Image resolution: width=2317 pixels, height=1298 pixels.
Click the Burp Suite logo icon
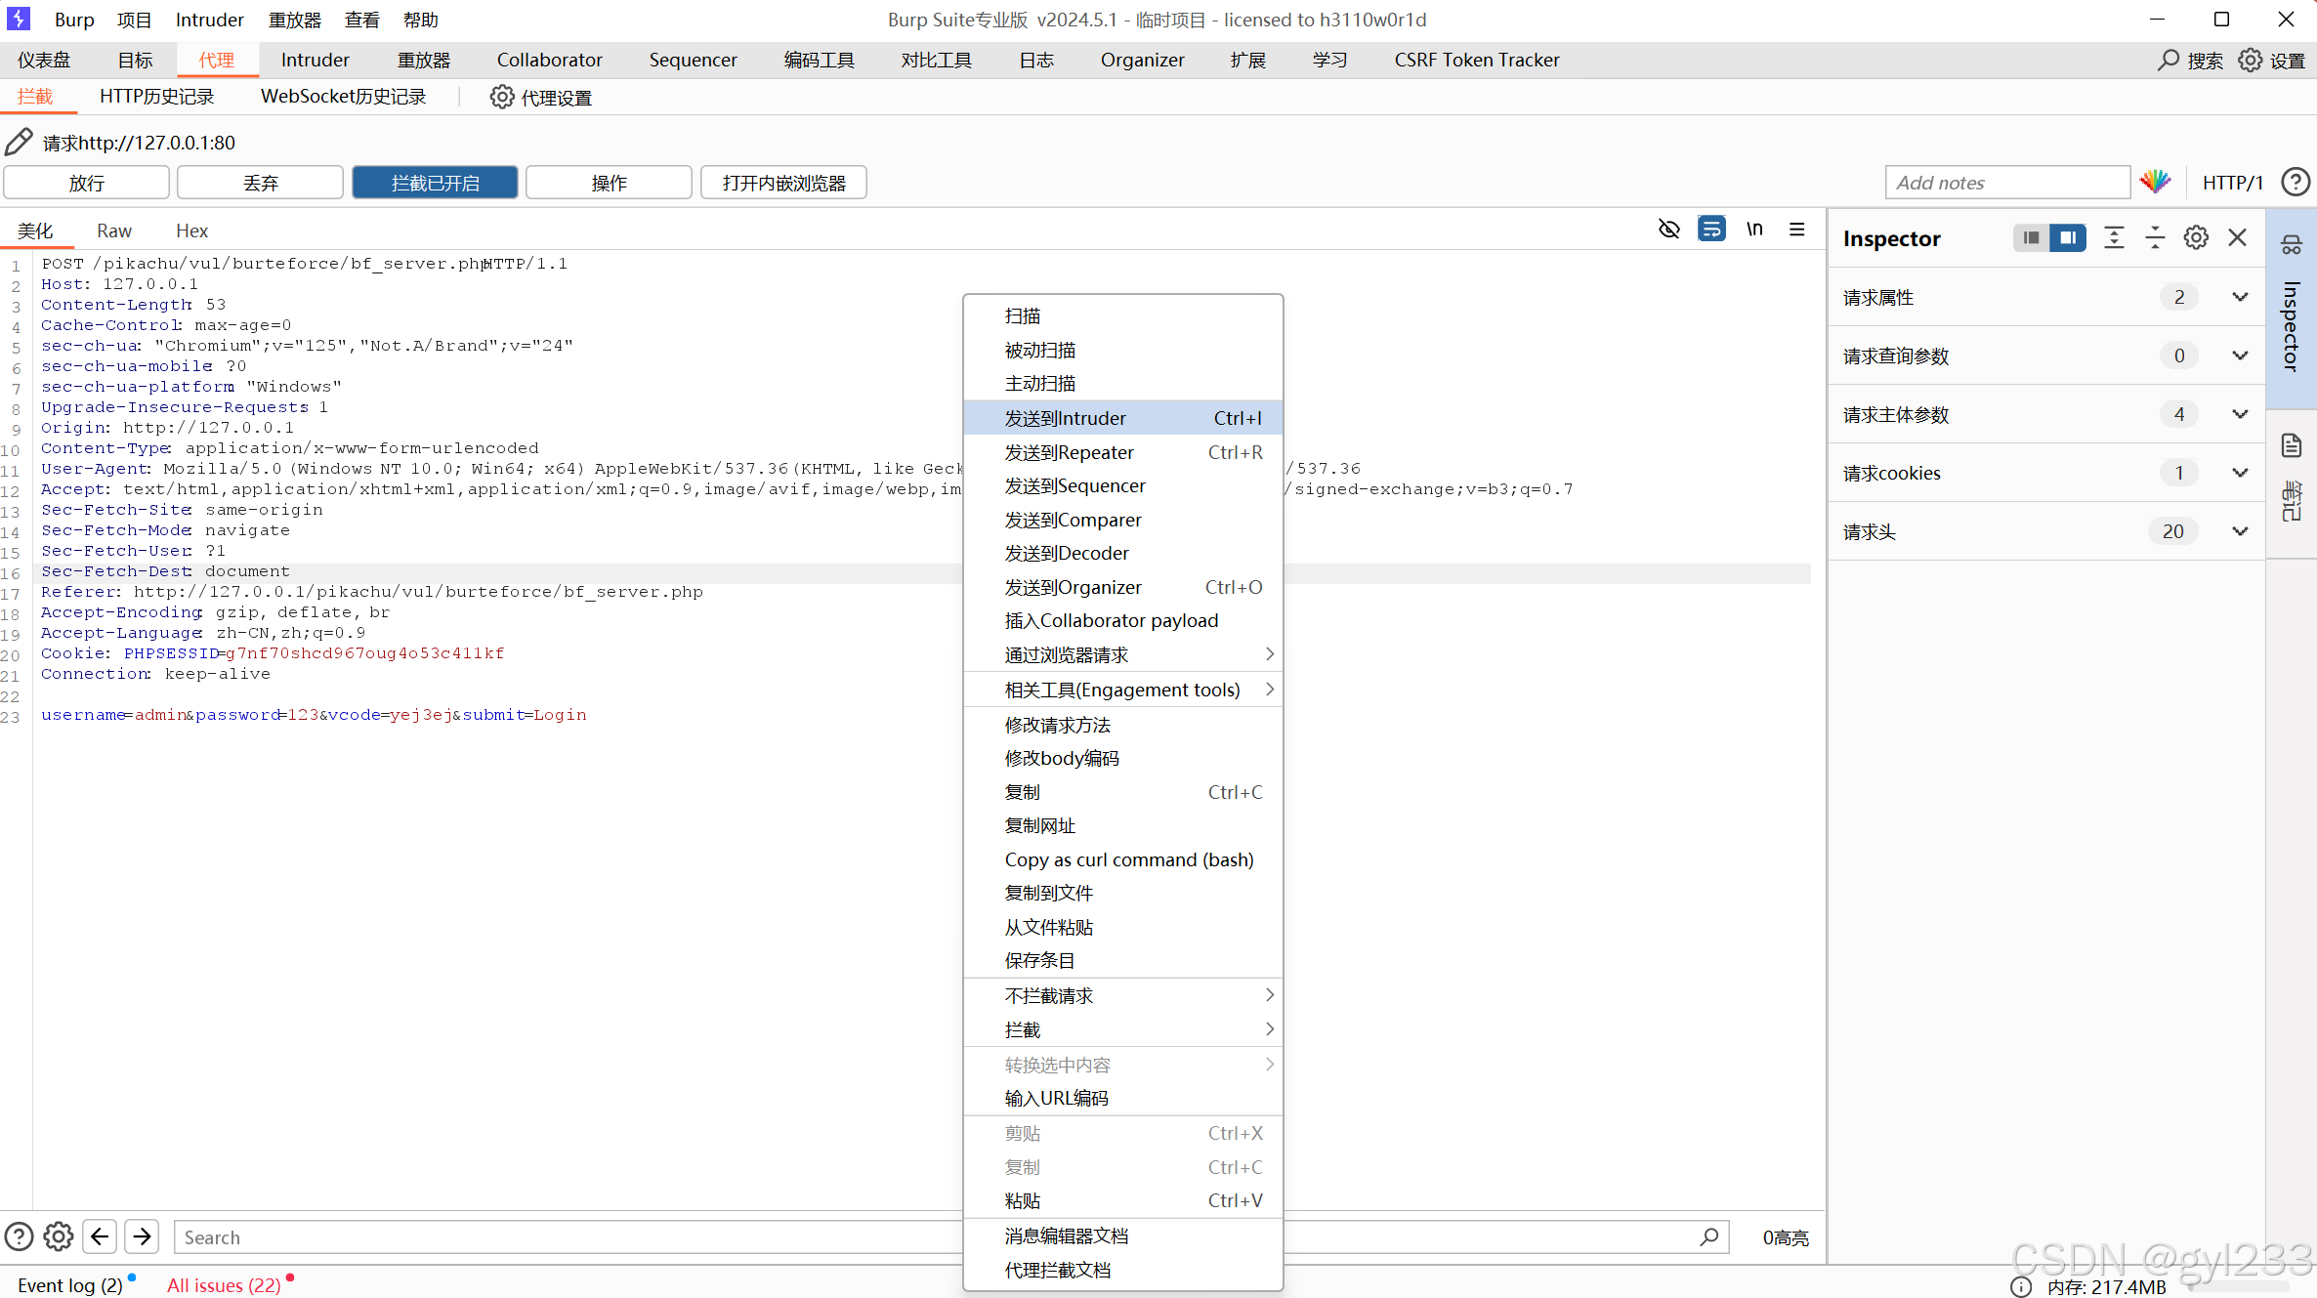[19, 19]
